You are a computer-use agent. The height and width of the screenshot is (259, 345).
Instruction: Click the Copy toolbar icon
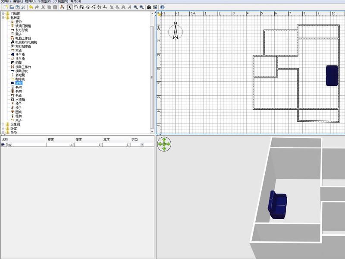point(49,7)
